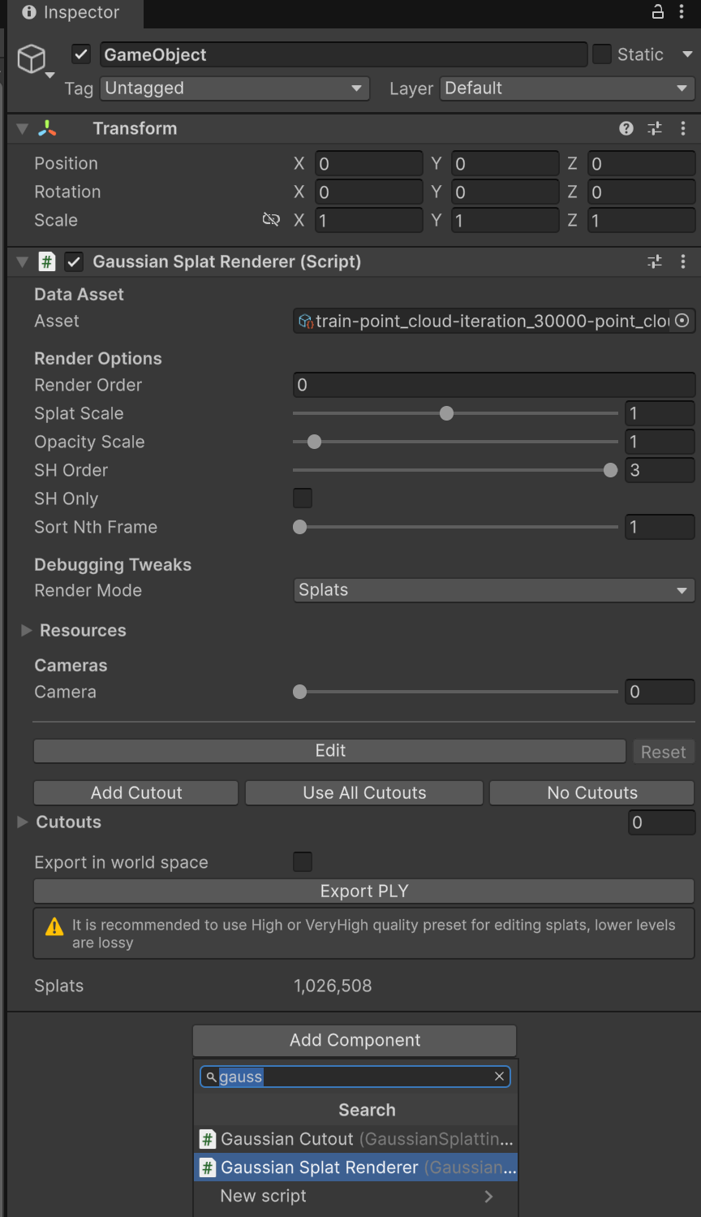Open the Tag Untagged dropdown

click(235, 88)
